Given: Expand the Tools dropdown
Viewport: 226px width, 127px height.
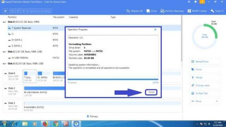Looking at the screenshot, I should [x=217, y=11].
